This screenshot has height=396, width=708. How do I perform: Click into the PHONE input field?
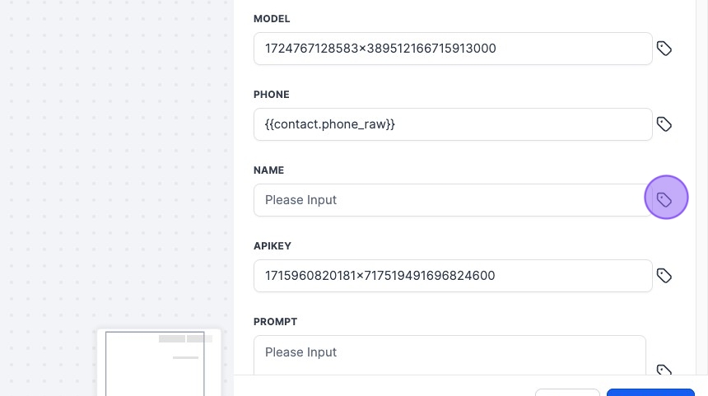pyautogui.click(x=453, y=124)
